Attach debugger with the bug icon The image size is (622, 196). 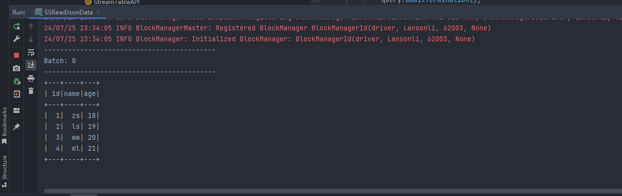point(16,81)
